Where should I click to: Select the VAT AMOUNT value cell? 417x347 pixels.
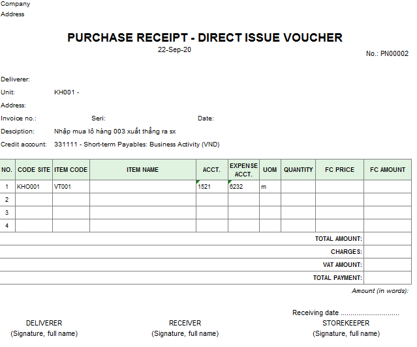[388, 265]
